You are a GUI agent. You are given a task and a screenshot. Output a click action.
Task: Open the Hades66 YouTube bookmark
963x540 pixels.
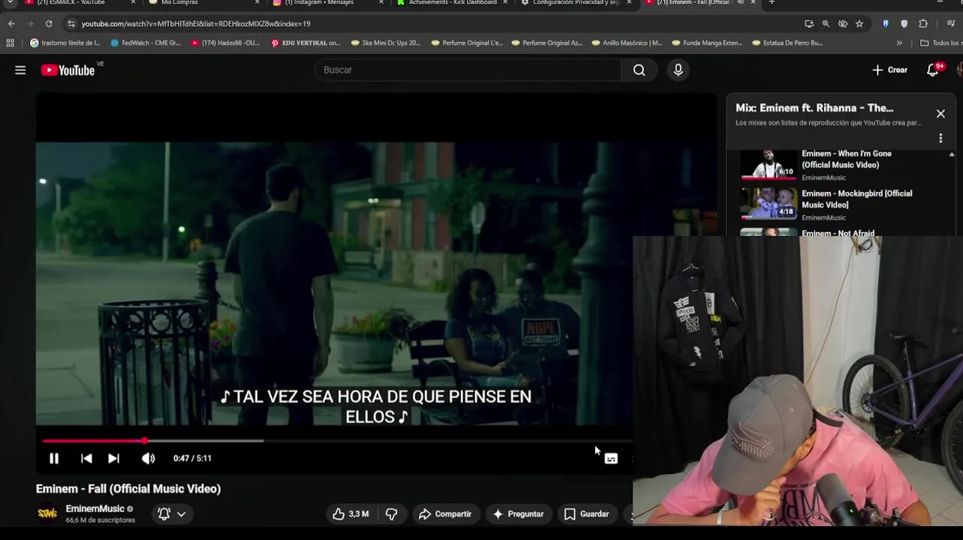point(225,43)
